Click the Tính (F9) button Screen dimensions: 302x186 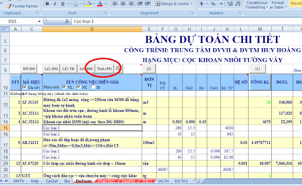coord(104,68)
